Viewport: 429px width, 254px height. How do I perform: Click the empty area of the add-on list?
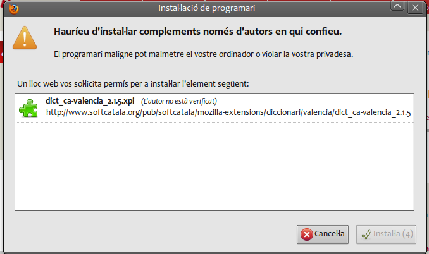coord(214,167)
